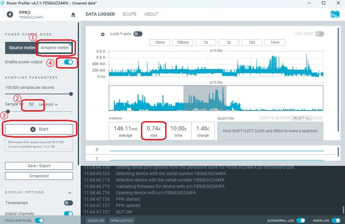This screenshot has width=345, height=224.
Task: Switch to the DATA LOGGER tab
Action: pos(100,14)
